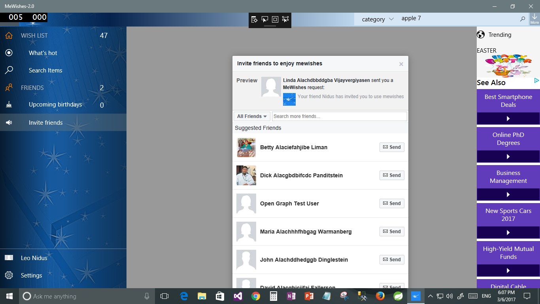Screen dimensions: 540x304
Task: Click the select element debug toolbar icon
Action: [x=264, y=19]
